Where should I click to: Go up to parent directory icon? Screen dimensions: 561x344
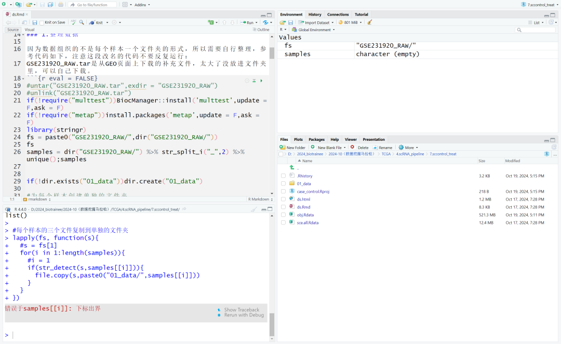pyautogui.click(x=292, y=167)
